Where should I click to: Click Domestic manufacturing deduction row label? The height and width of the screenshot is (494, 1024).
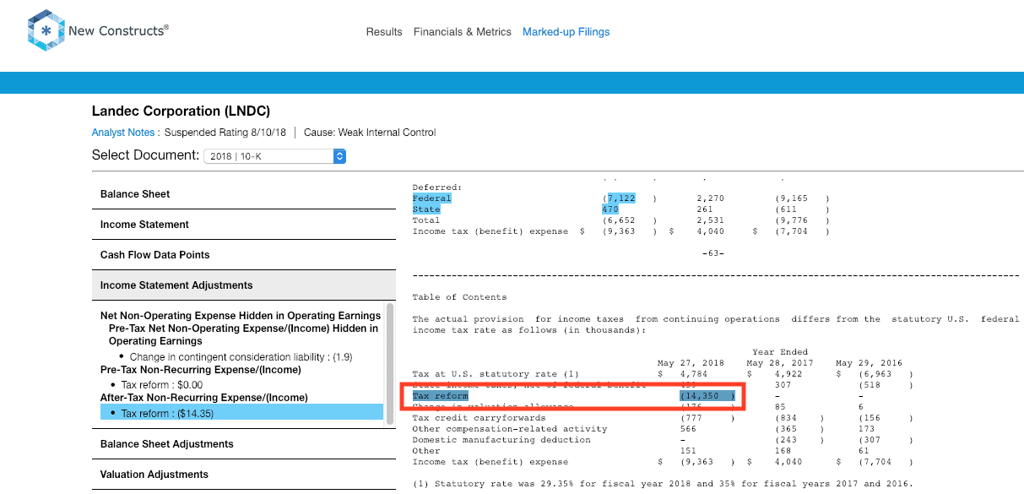pos(501,440)
